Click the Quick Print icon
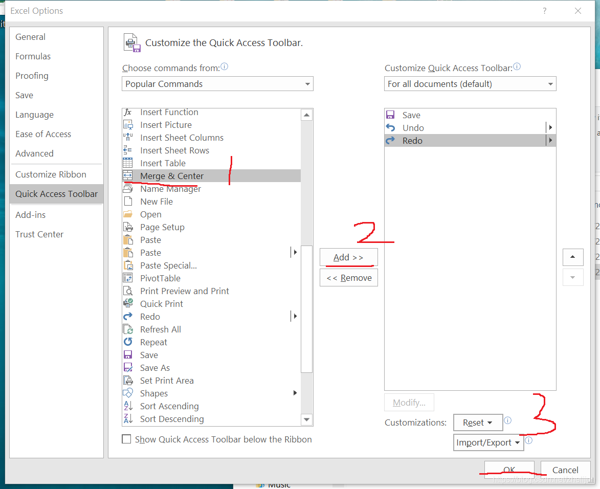 [128, 303]
